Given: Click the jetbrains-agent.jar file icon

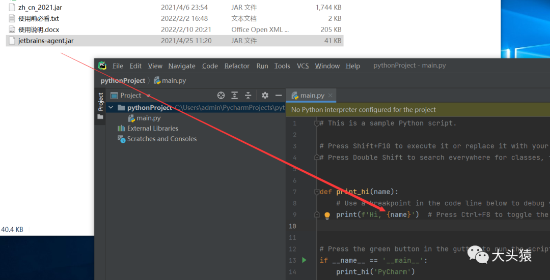Looking at the screenshot, I should tap(12, 41).
